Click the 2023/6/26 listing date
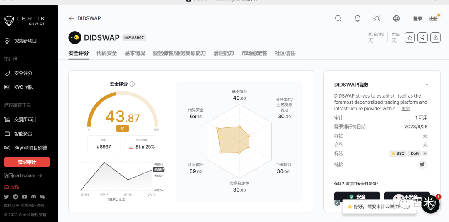449x222 pixels. pos(416,127)
